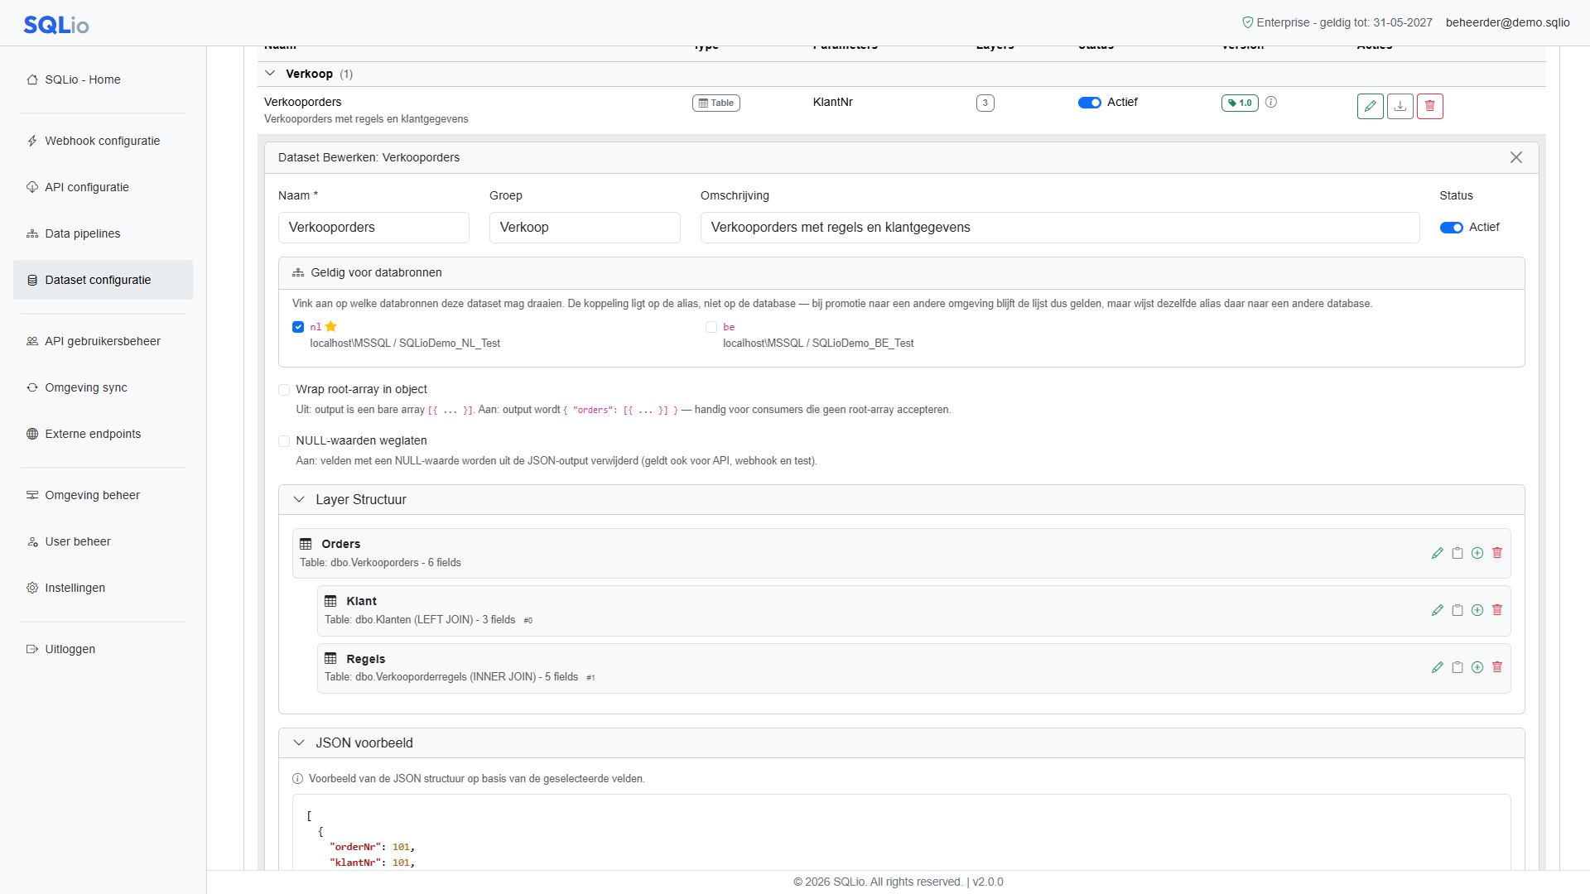The width and height of the screenshot is (1590, 894).
Task: Click the Naam input field
Action: pos(373,228)
